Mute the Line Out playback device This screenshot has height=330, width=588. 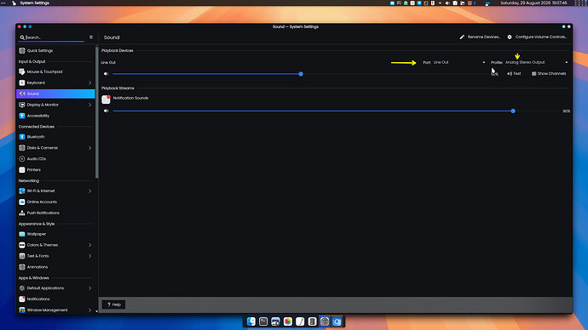pyautogui.click(x=107, y=74)
